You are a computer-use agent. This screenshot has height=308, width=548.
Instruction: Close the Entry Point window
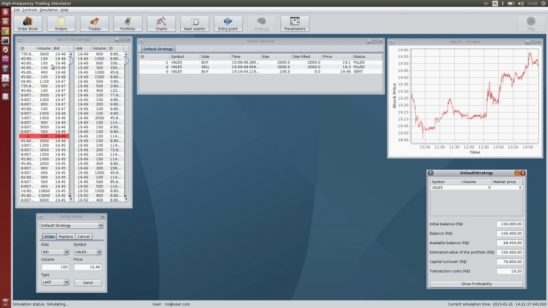103,217
